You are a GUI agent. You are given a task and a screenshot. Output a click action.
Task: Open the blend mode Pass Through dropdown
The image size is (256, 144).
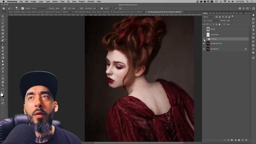click(211, 20)
